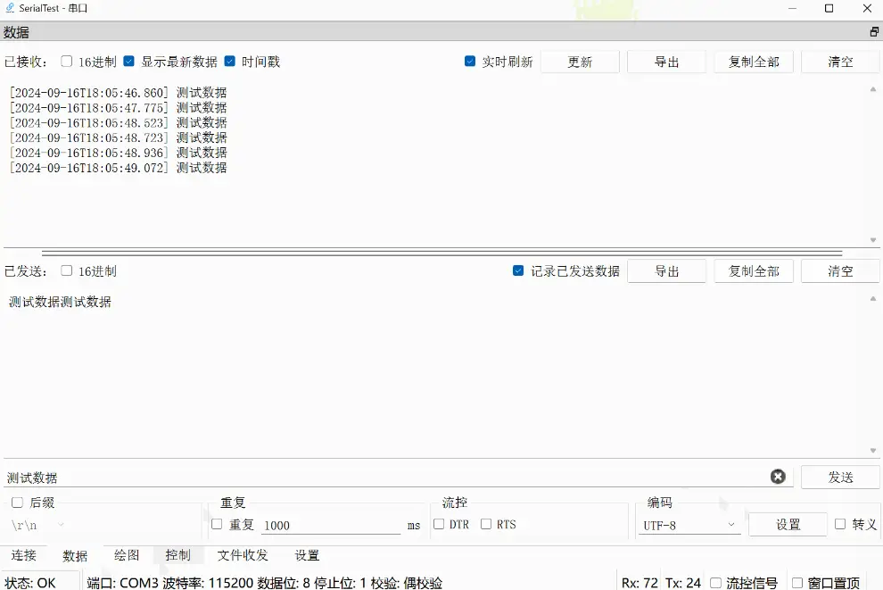Click the splitter handle between received and sent

(x=441, y=253)
